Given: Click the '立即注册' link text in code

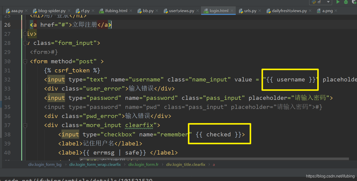Looking at the screenshot, I should [85, 25].
